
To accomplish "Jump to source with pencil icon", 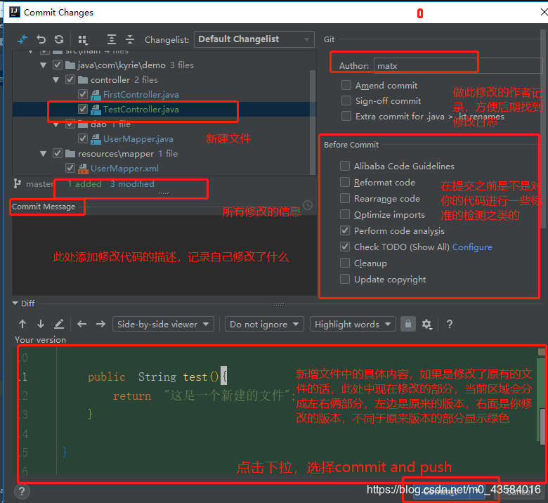I will (59, 324).
